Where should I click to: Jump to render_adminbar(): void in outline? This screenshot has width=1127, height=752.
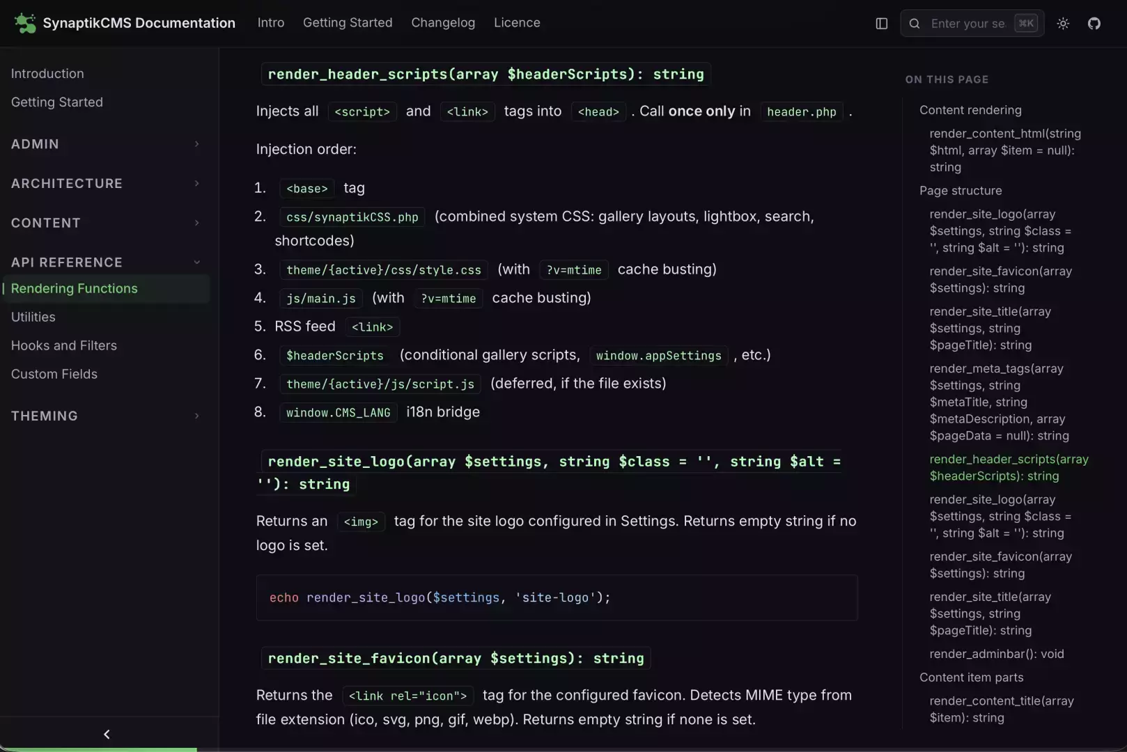pyautogui.click(x=997, y=654)
